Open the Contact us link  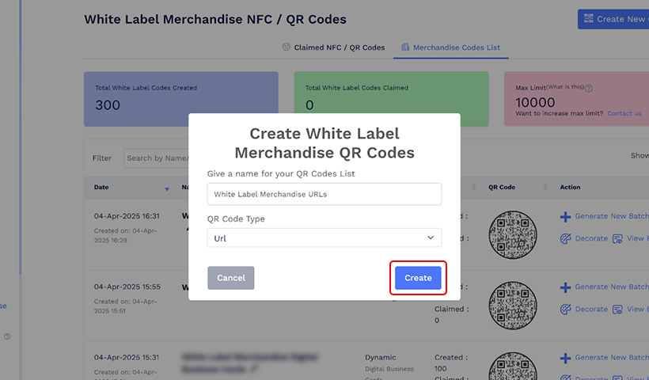point(624,113)
